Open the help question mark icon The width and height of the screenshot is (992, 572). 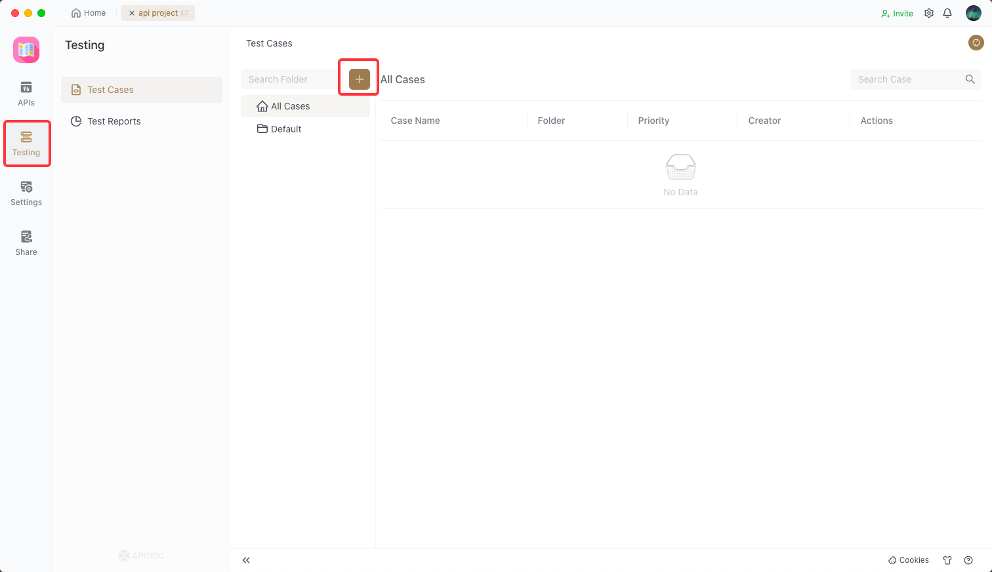click(x=968, y=560)
